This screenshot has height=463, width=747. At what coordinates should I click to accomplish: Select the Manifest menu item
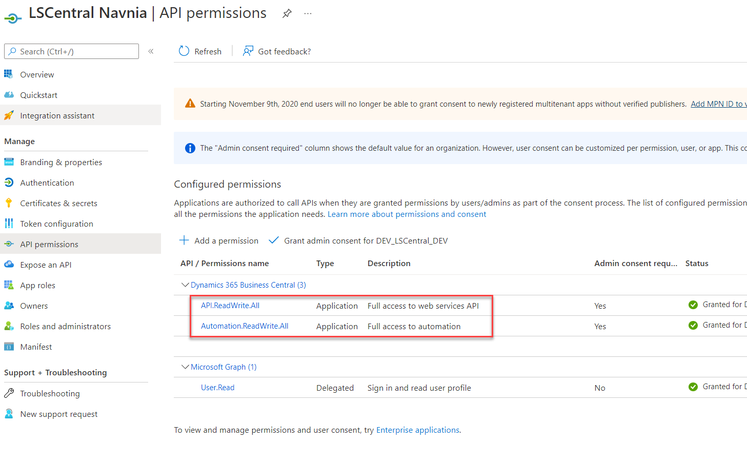tap(36, 347)
